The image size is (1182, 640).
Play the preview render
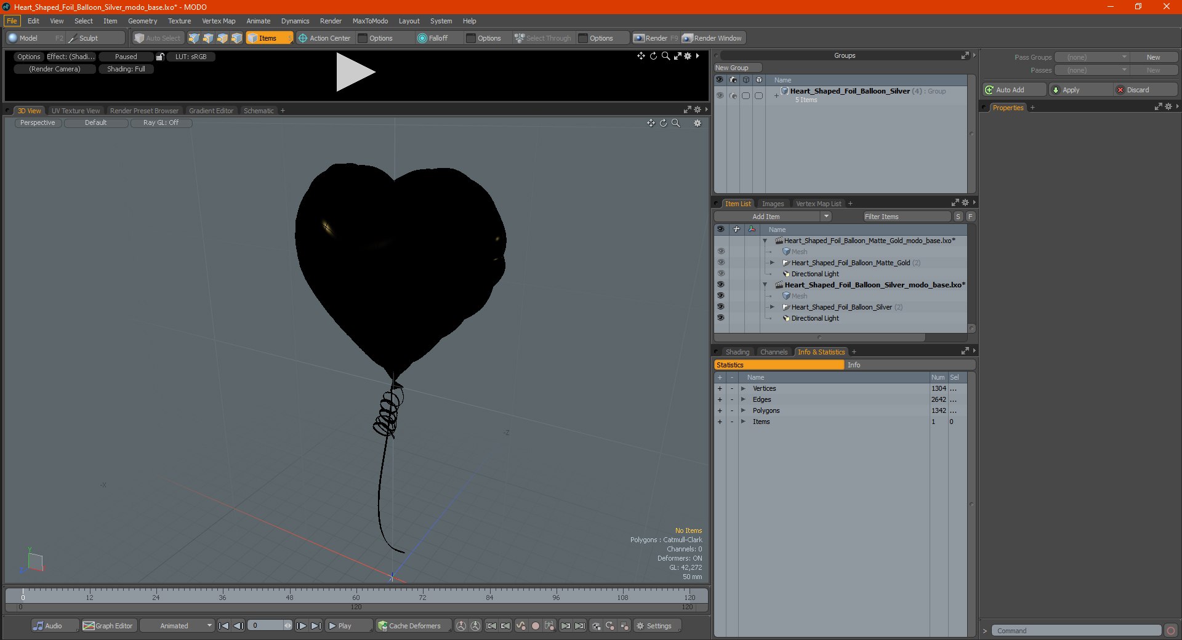(x=355, y=72)
